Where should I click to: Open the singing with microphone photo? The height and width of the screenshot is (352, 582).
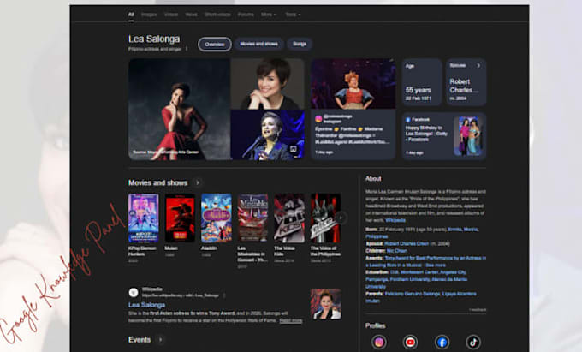click(268, 134)
